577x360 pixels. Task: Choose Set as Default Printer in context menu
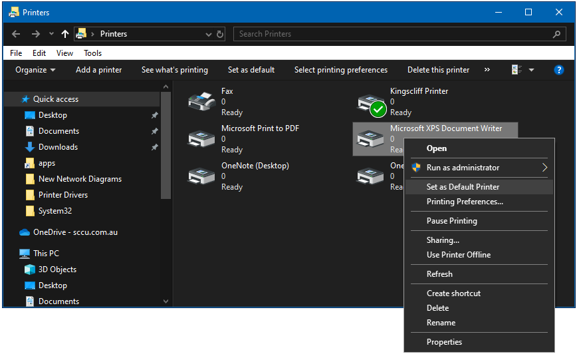click(x=479, y=187)
